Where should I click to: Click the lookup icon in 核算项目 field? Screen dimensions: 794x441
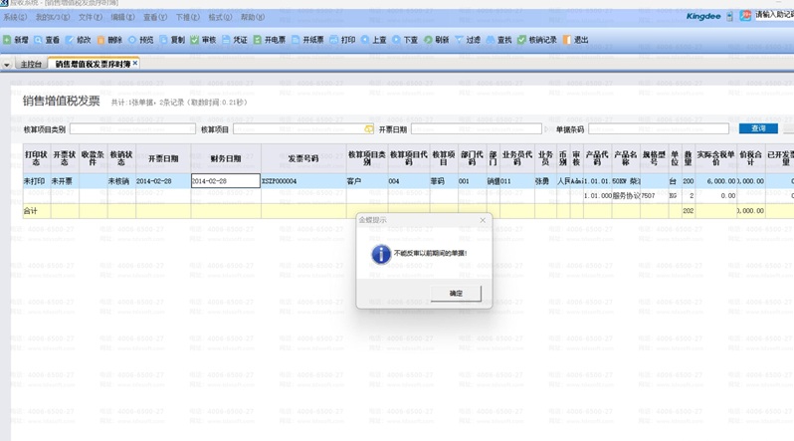[368, 129]
